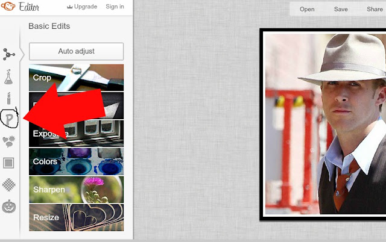Open the Halloween pumpkin themes icon
386x242 pixels.
[x=9, y=206]
